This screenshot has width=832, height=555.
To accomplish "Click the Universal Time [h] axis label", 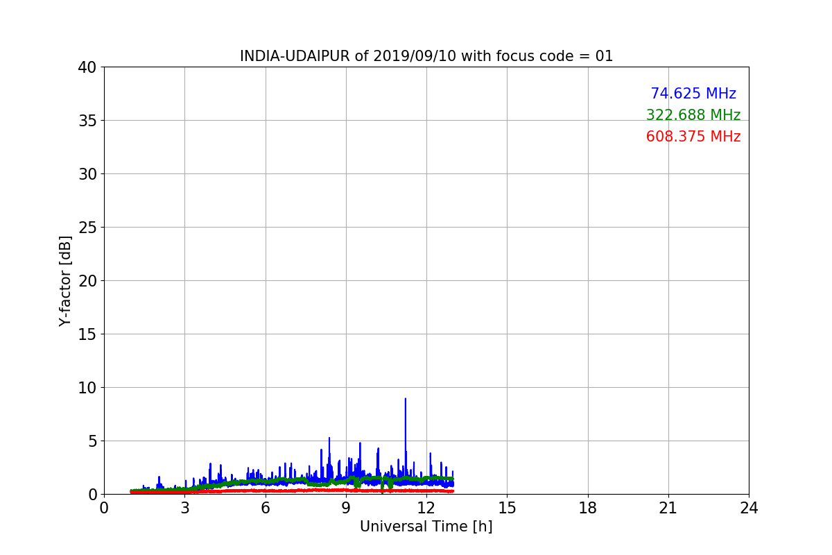I will [x=426, y=527].
